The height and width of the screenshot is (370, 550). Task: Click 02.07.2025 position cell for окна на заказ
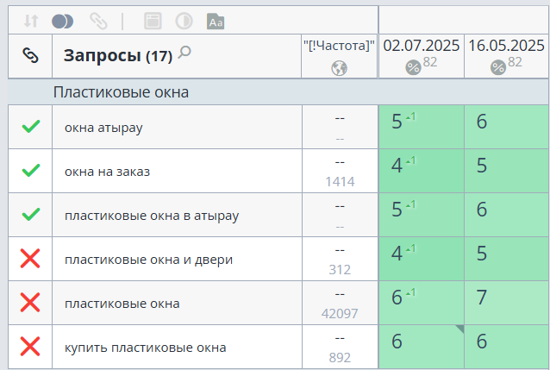pos(422,171)
